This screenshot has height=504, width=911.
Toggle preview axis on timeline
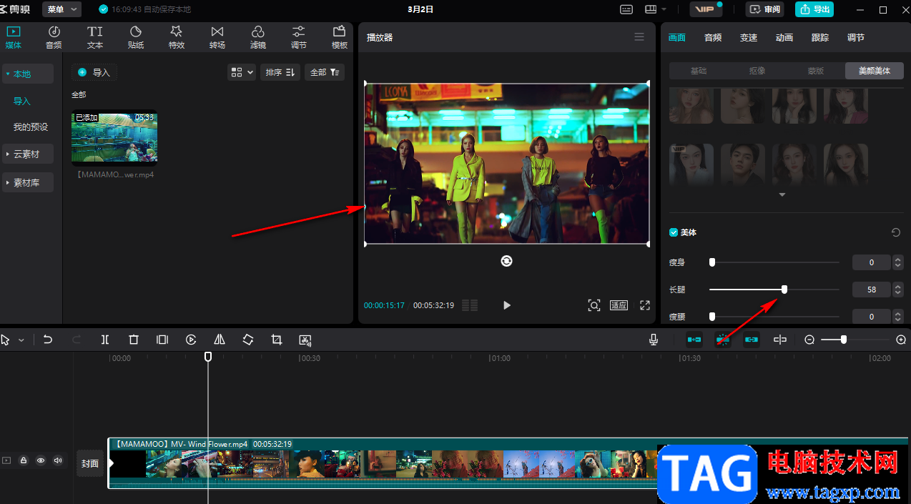(780, 340)
